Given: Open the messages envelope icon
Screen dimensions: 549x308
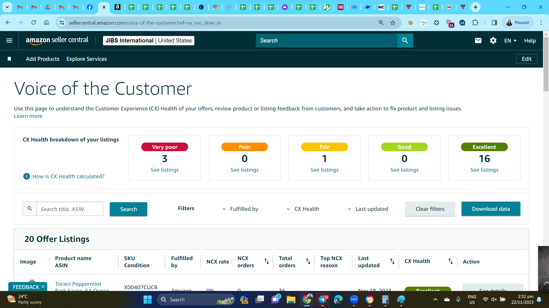Looking at the screenshot, I should tap(478, 40).
